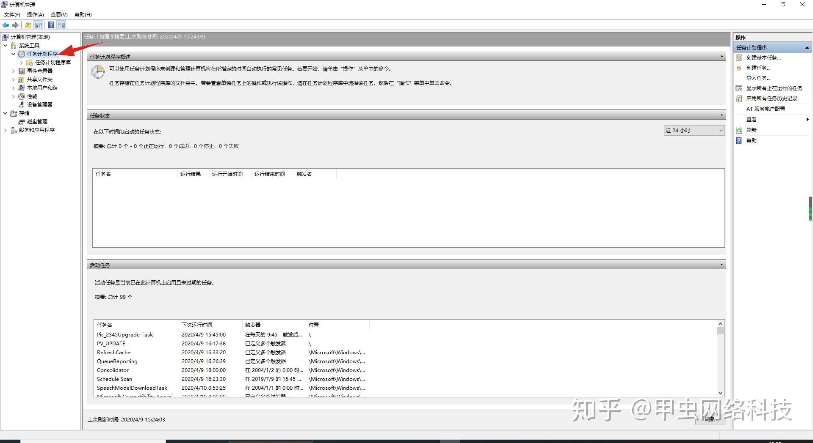
Task: Click the 创建基本任务... action text
Action: (x=763, y=58)
